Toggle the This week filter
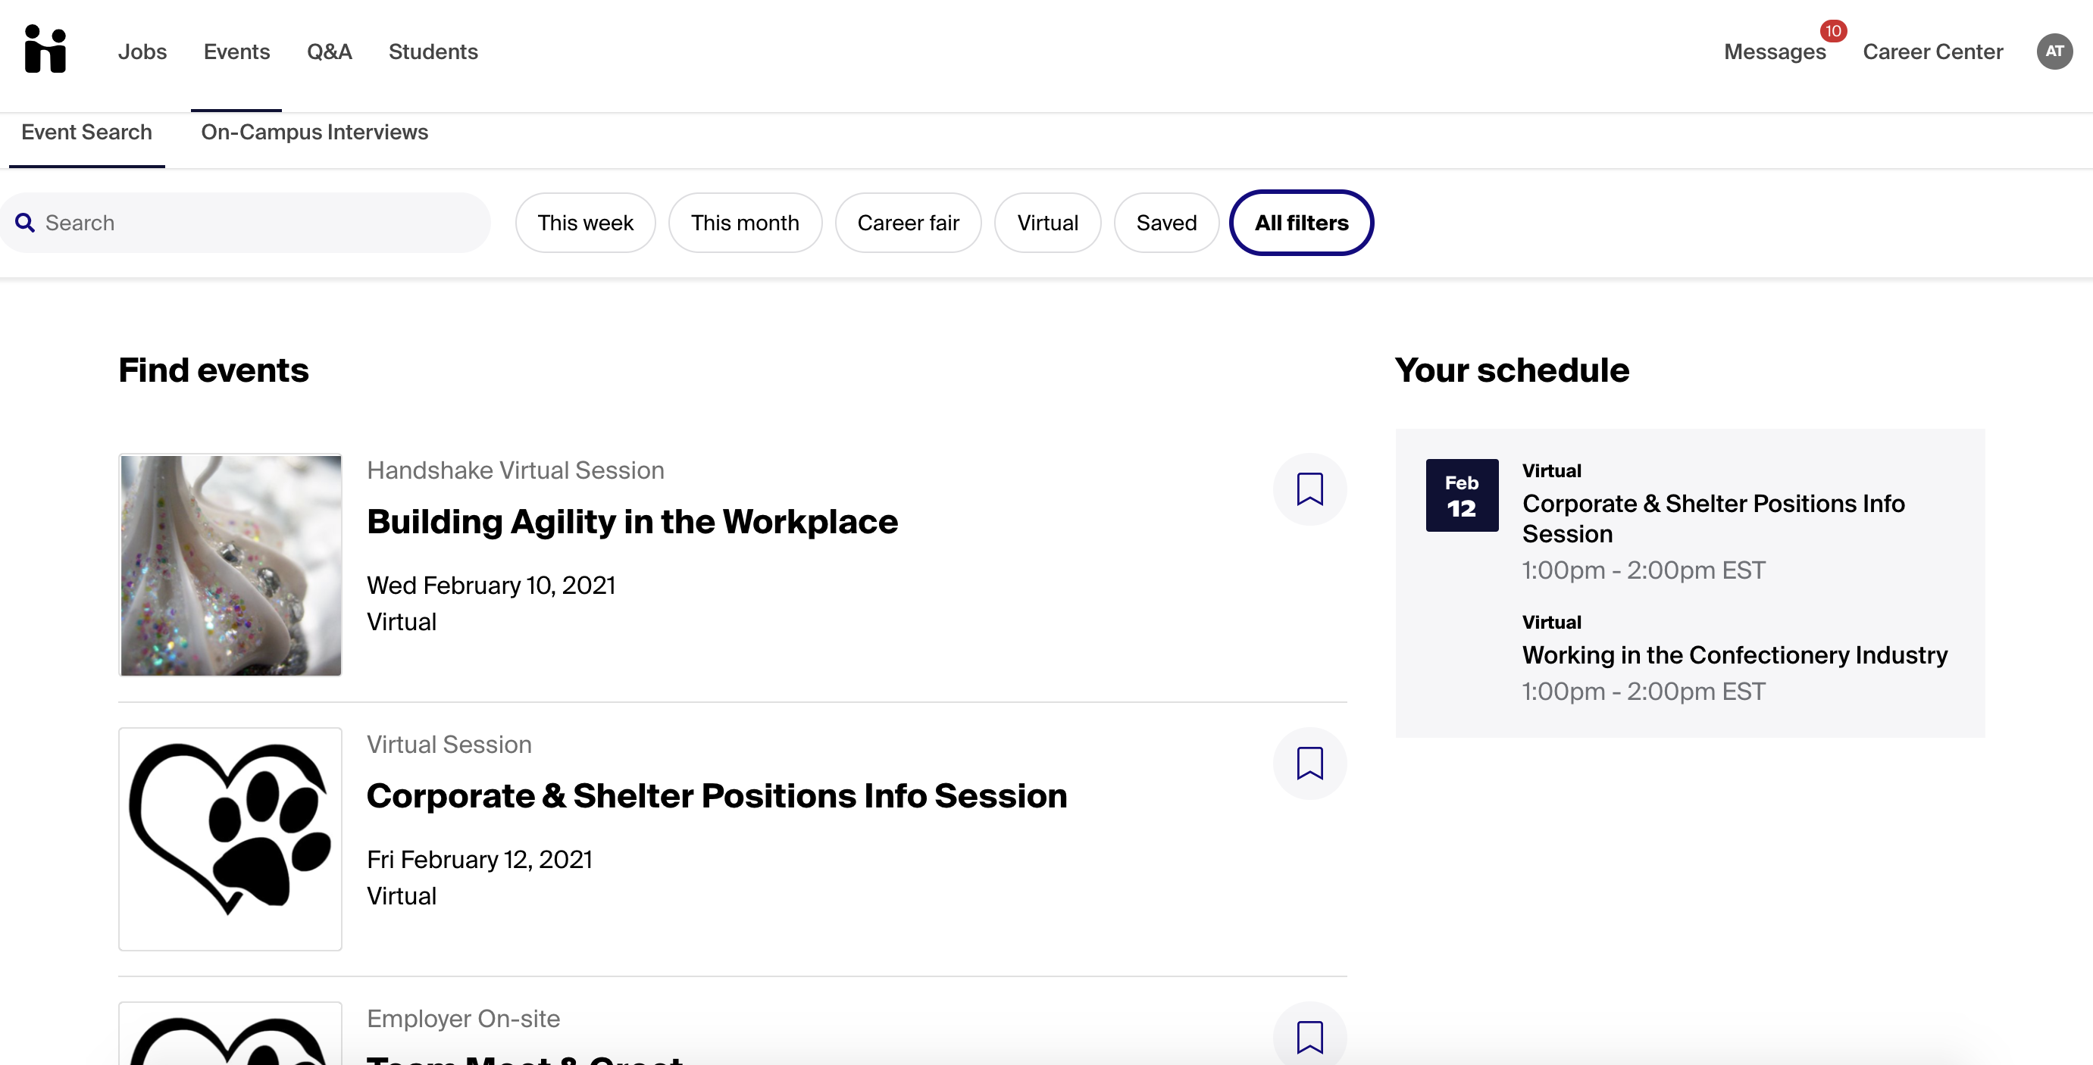 pyautogui.click(x=585, y=223)
